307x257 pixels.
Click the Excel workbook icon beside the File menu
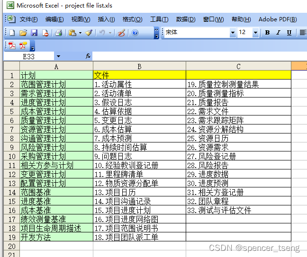click(x=11, y=19)
